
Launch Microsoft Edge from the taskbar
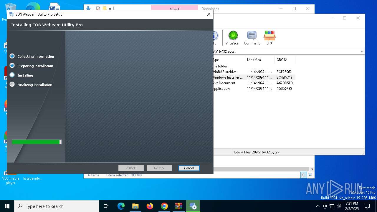pyautogui.click(x=121, y=206)
